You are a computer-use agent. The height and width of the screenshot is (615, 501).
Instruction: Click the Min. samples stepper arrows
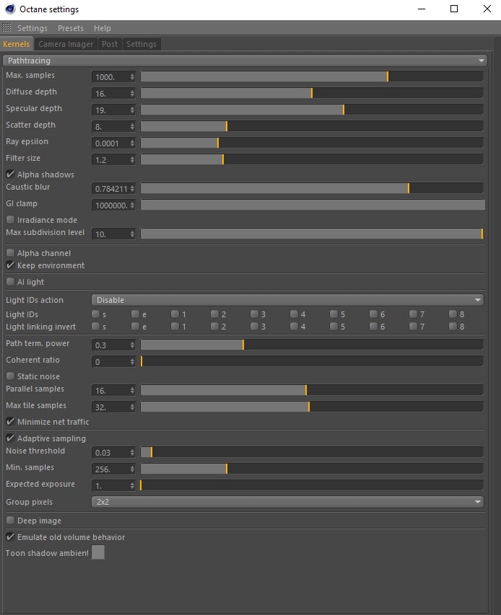pos(132,469)
